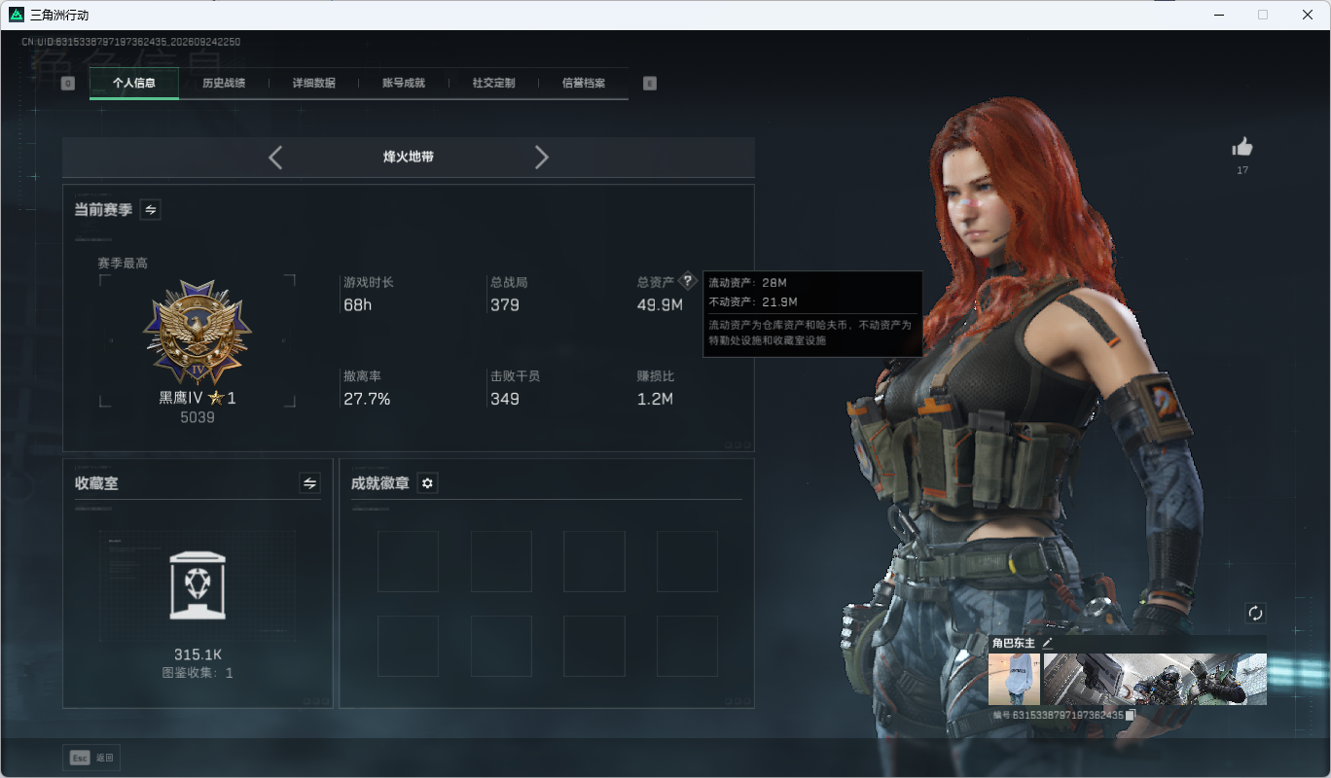Viewport: 1331px width, 778px height.
Task: Click the Esc 返回 button
Action: tap(91, 758)
